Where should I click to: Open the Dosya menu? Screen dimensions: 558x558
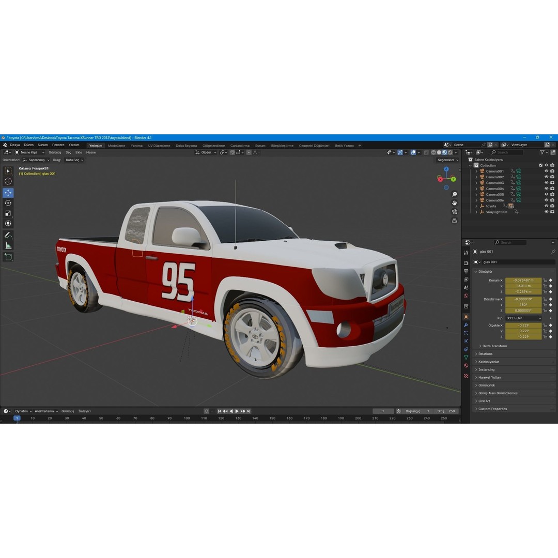[x=15, y=145]
